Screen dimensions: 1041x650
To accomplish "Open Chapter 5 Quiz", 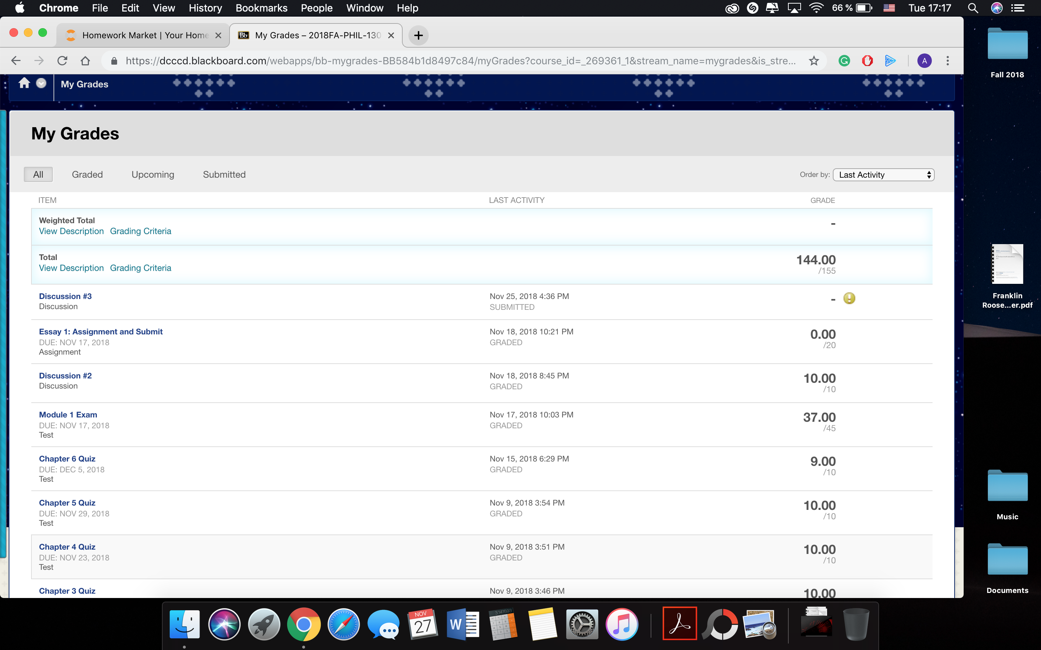I will pos(67,503).
